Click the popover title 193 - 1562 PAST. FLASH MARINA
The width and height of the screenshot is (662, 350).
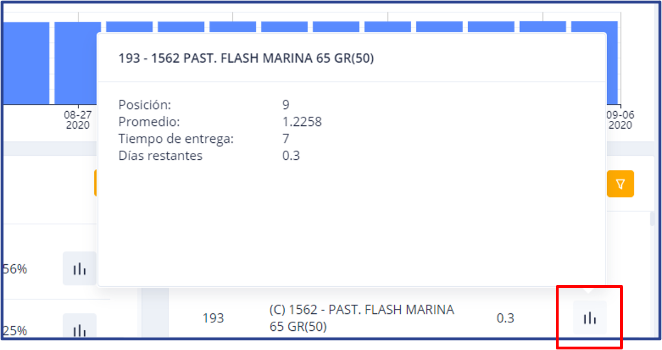pos(246,59)
